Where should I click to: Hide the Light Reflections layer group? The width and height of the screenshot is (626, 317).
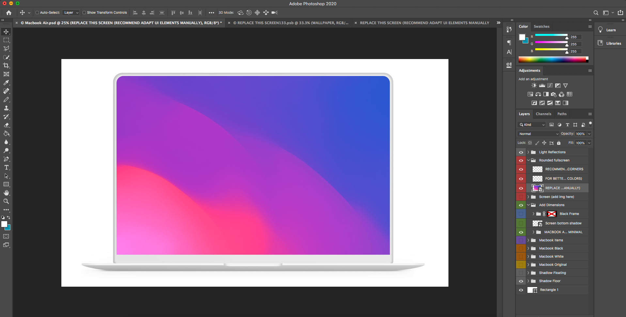[x=521, y=152]
